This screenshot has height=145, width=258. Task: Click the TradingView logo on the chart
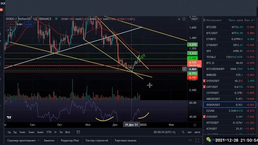[x=9, y=117]
